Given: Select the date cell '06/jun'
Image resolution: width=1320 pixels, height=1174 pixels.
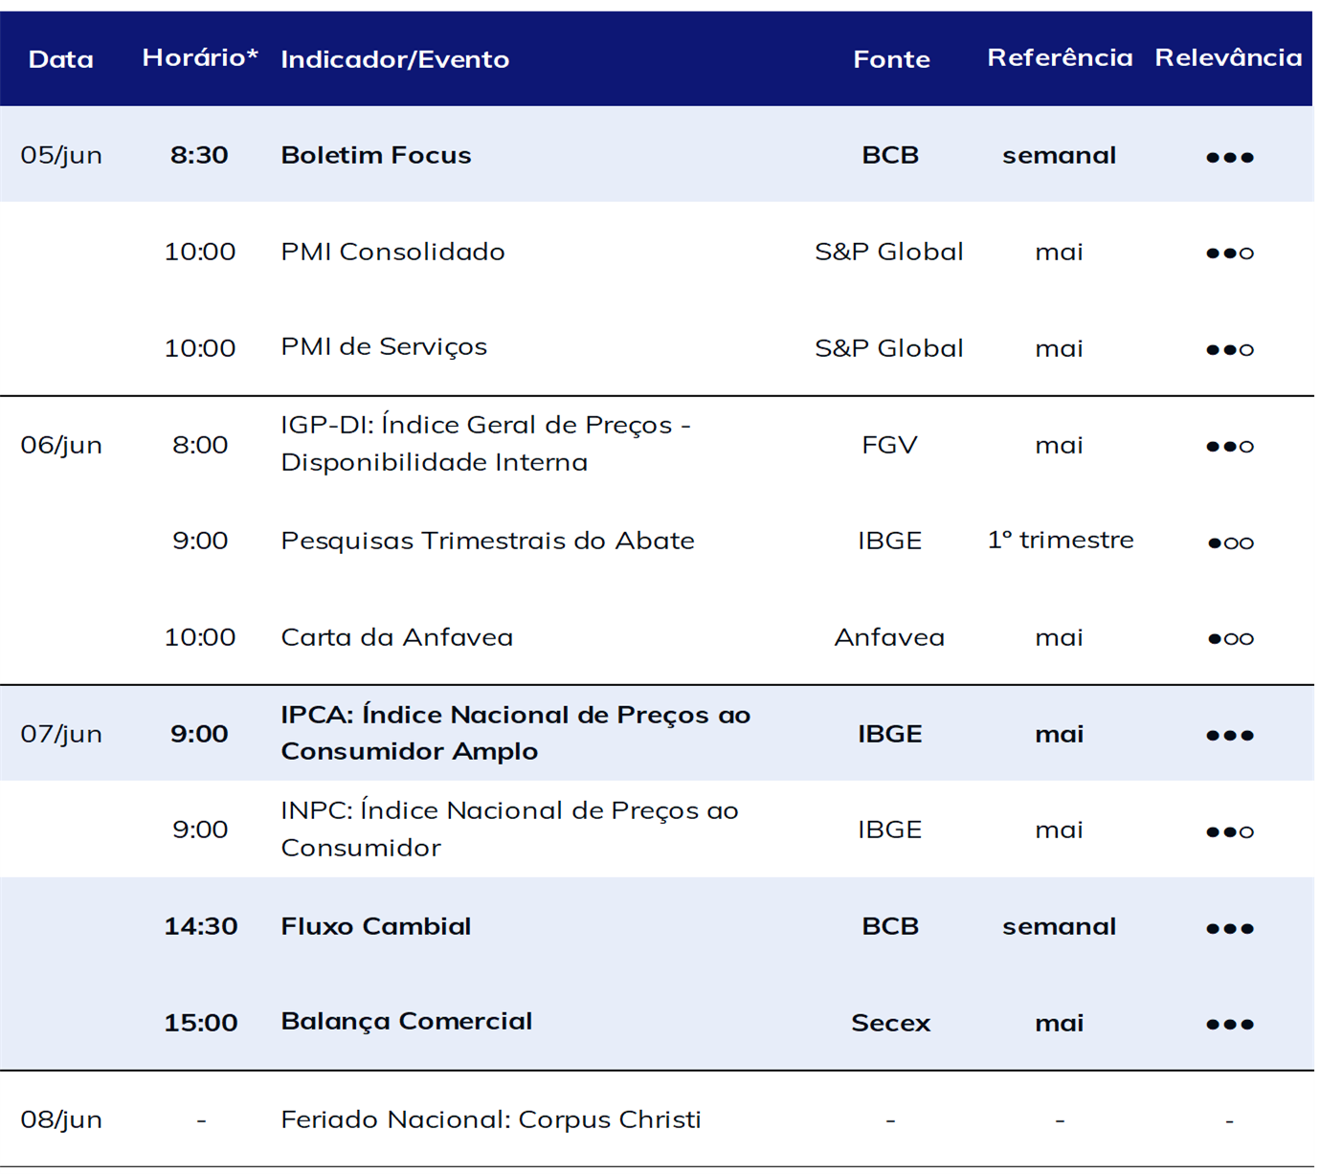Looking at the screenshot, I should coord(61,445).
